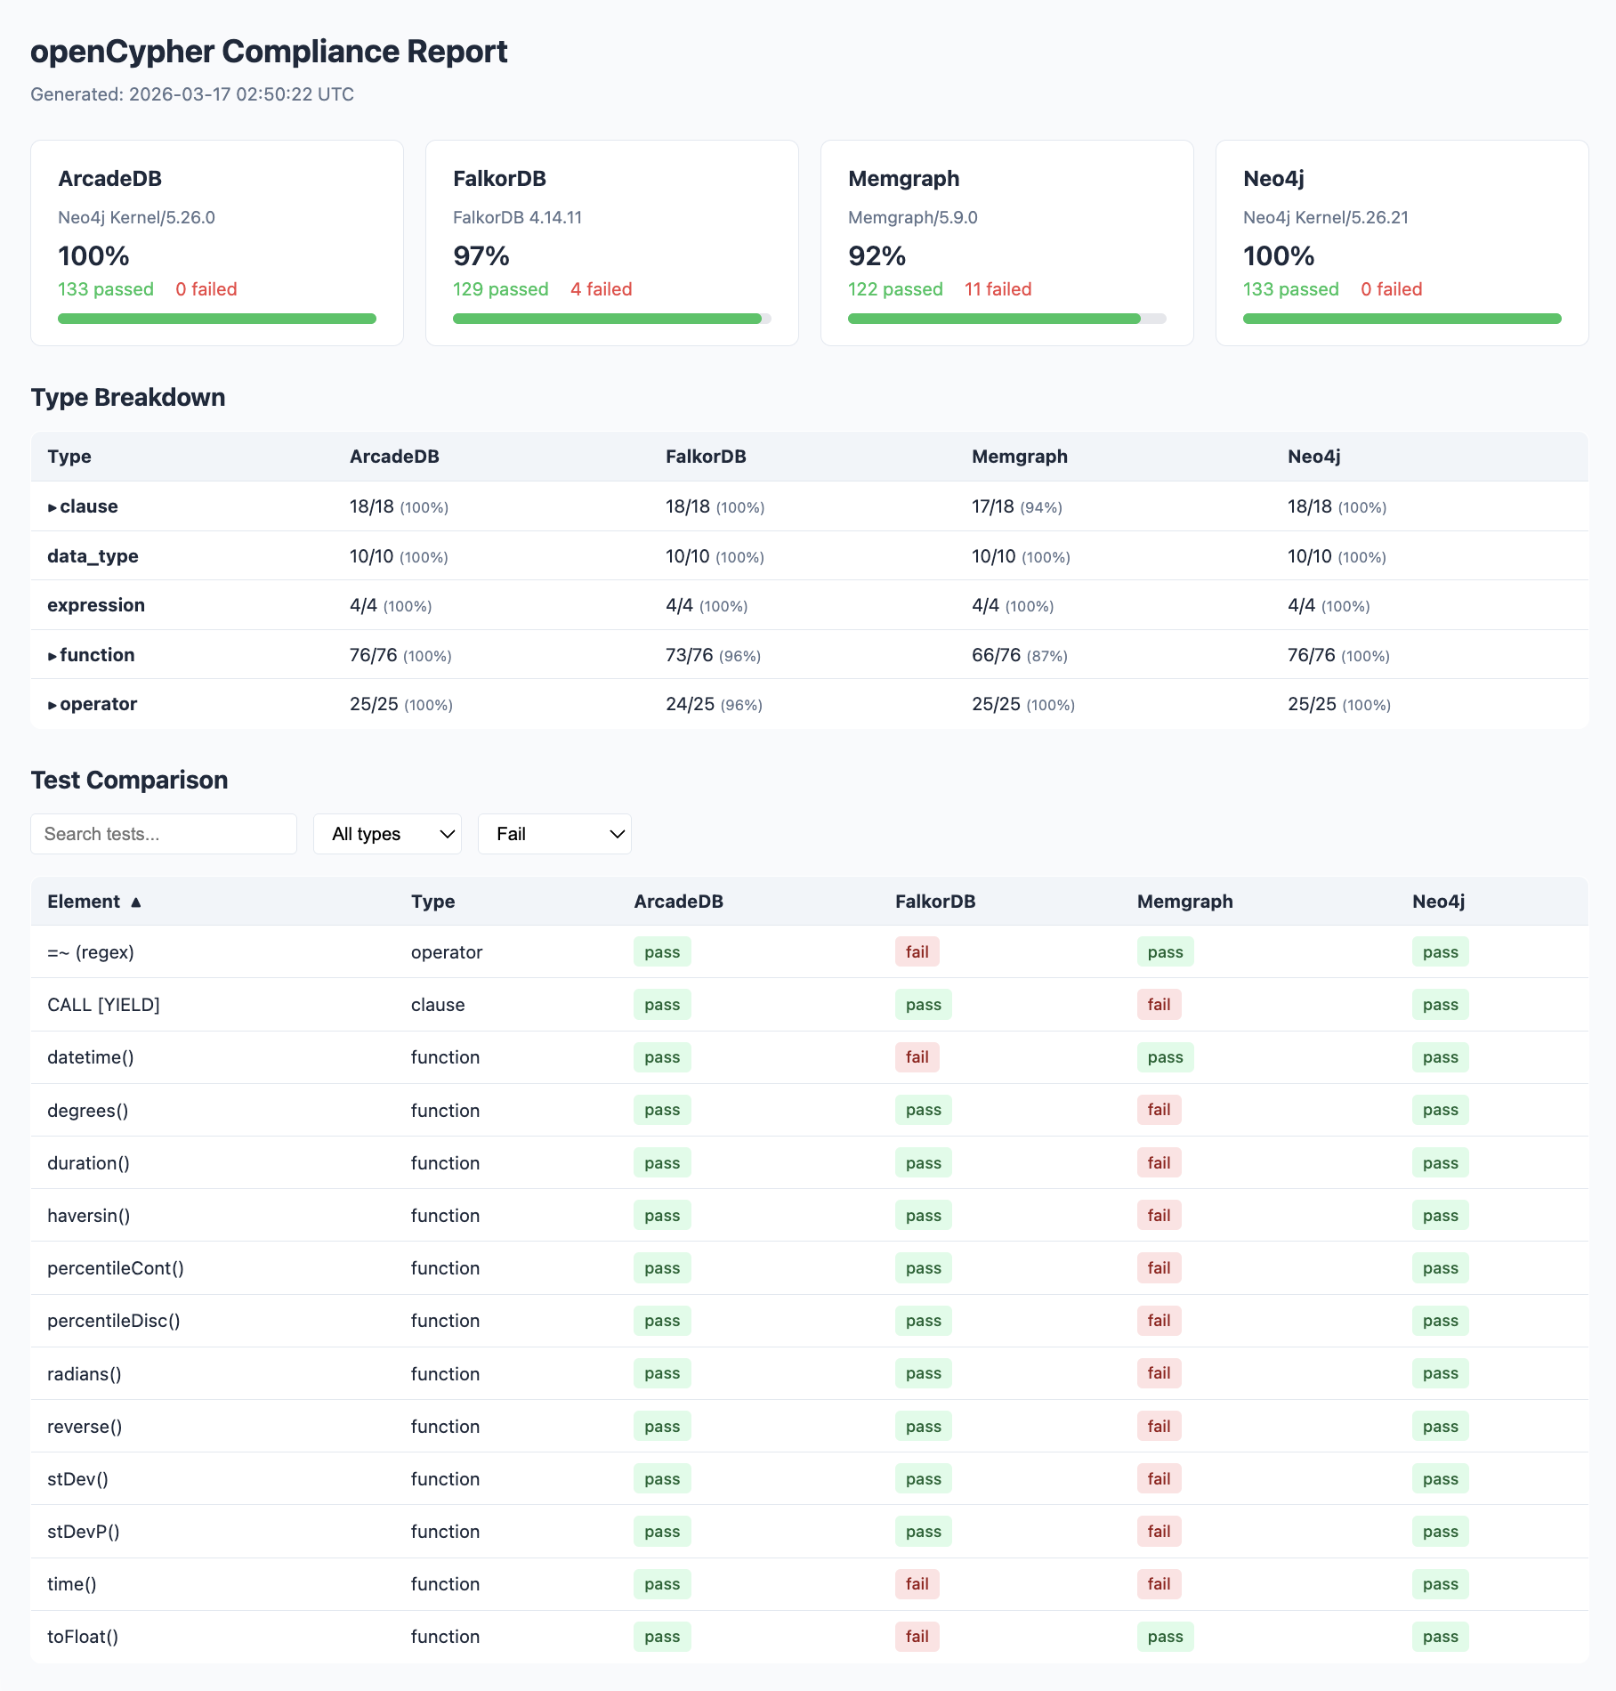Click the data_type row label

tap(93, 556)
